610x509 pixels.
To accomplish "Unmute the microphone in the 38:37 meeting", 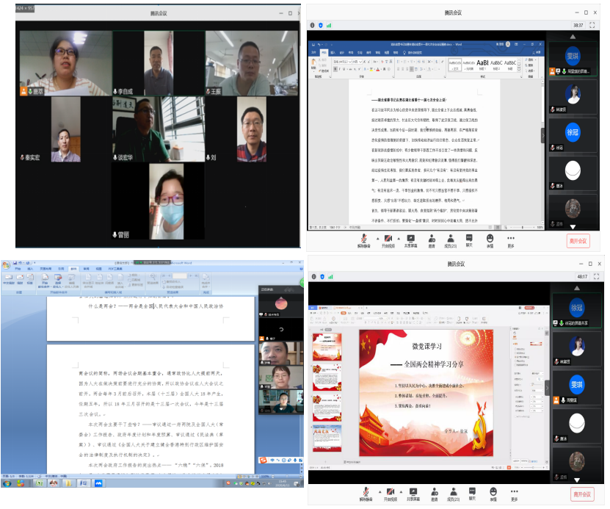I will point(363,239).
